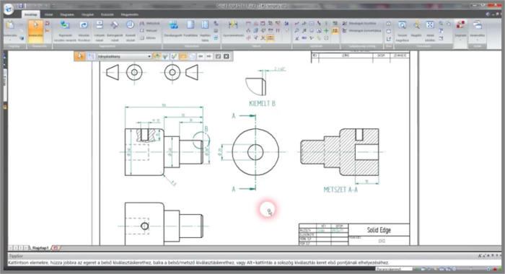Activate the highlighted Select tool in ribbon

(35, 31)
